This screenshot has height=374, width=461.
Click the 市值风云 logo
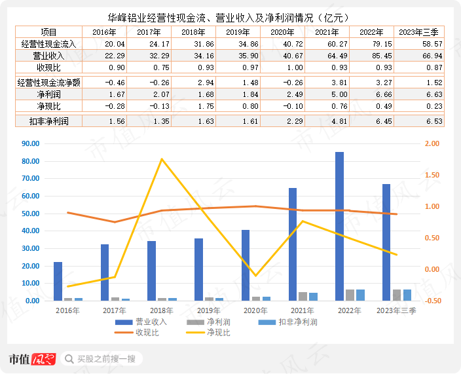click(x=32, y=359)
